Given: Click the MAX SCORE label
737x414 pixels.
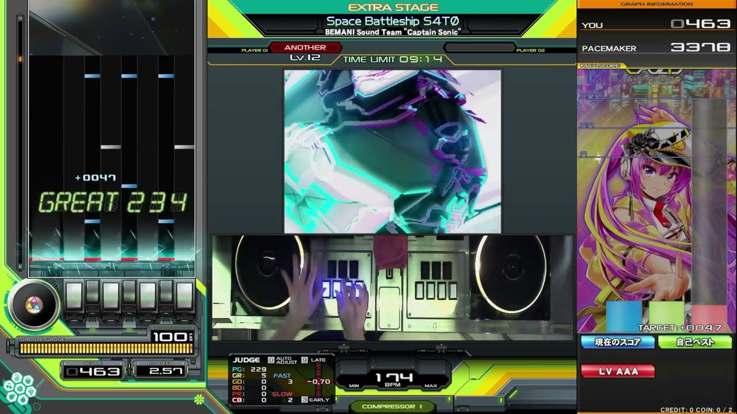Looking at the screenshot, I should click(601, 66).
